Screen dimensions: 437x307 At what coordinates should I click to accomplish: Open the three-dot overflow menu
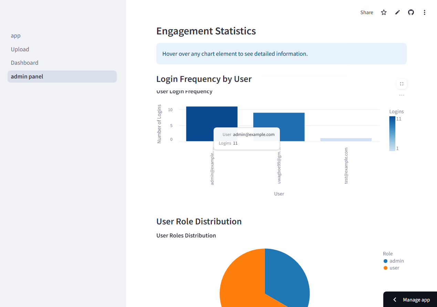(x=425, y=12)
